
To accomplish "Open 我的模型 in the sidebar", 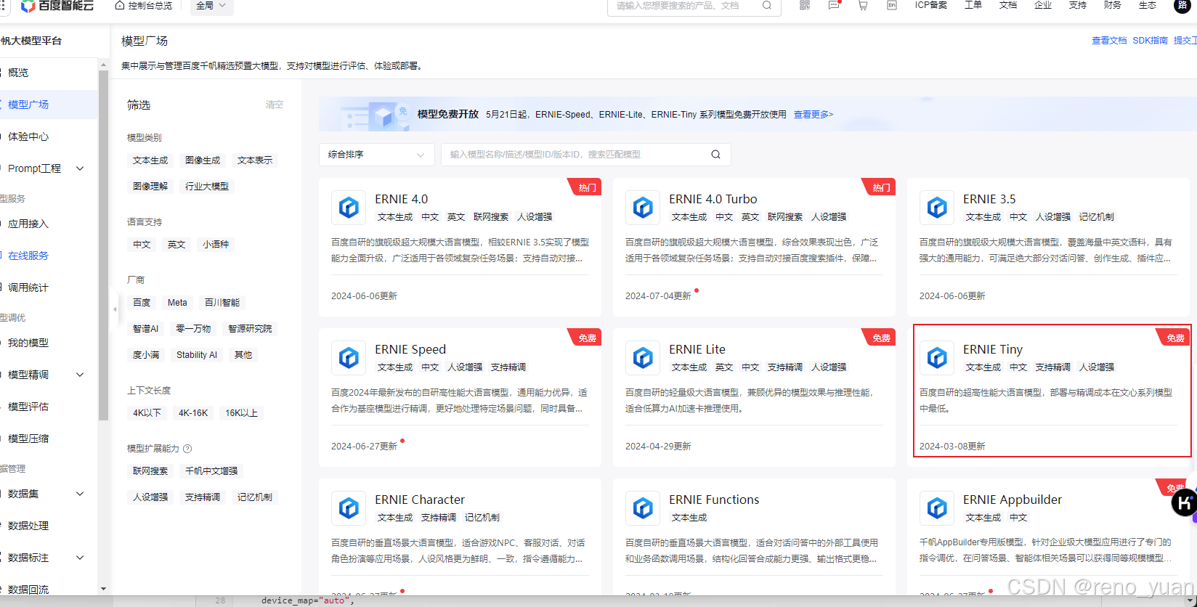I will point(28,343).
